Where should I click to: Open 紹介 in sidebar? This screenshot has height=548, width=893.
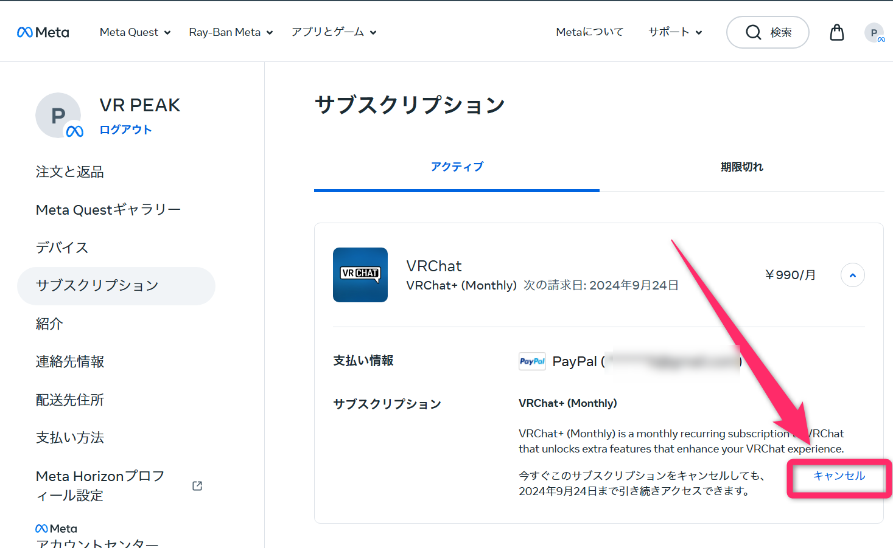49,324
